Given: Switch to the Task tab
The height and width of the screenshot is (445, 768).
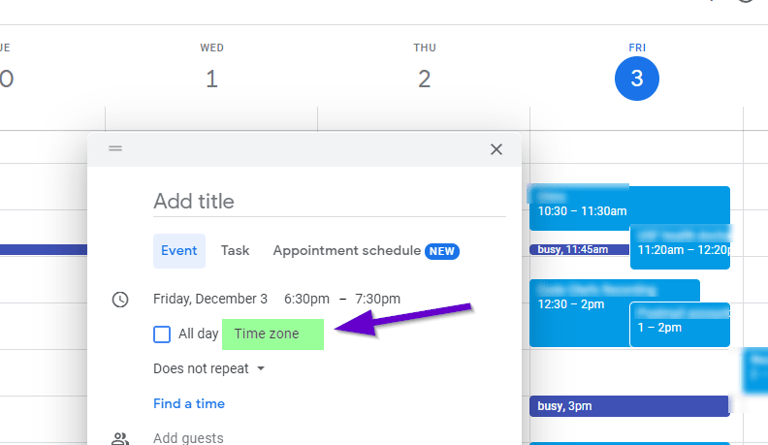Looking at the screenshot, I should click(x=235, y=251).
